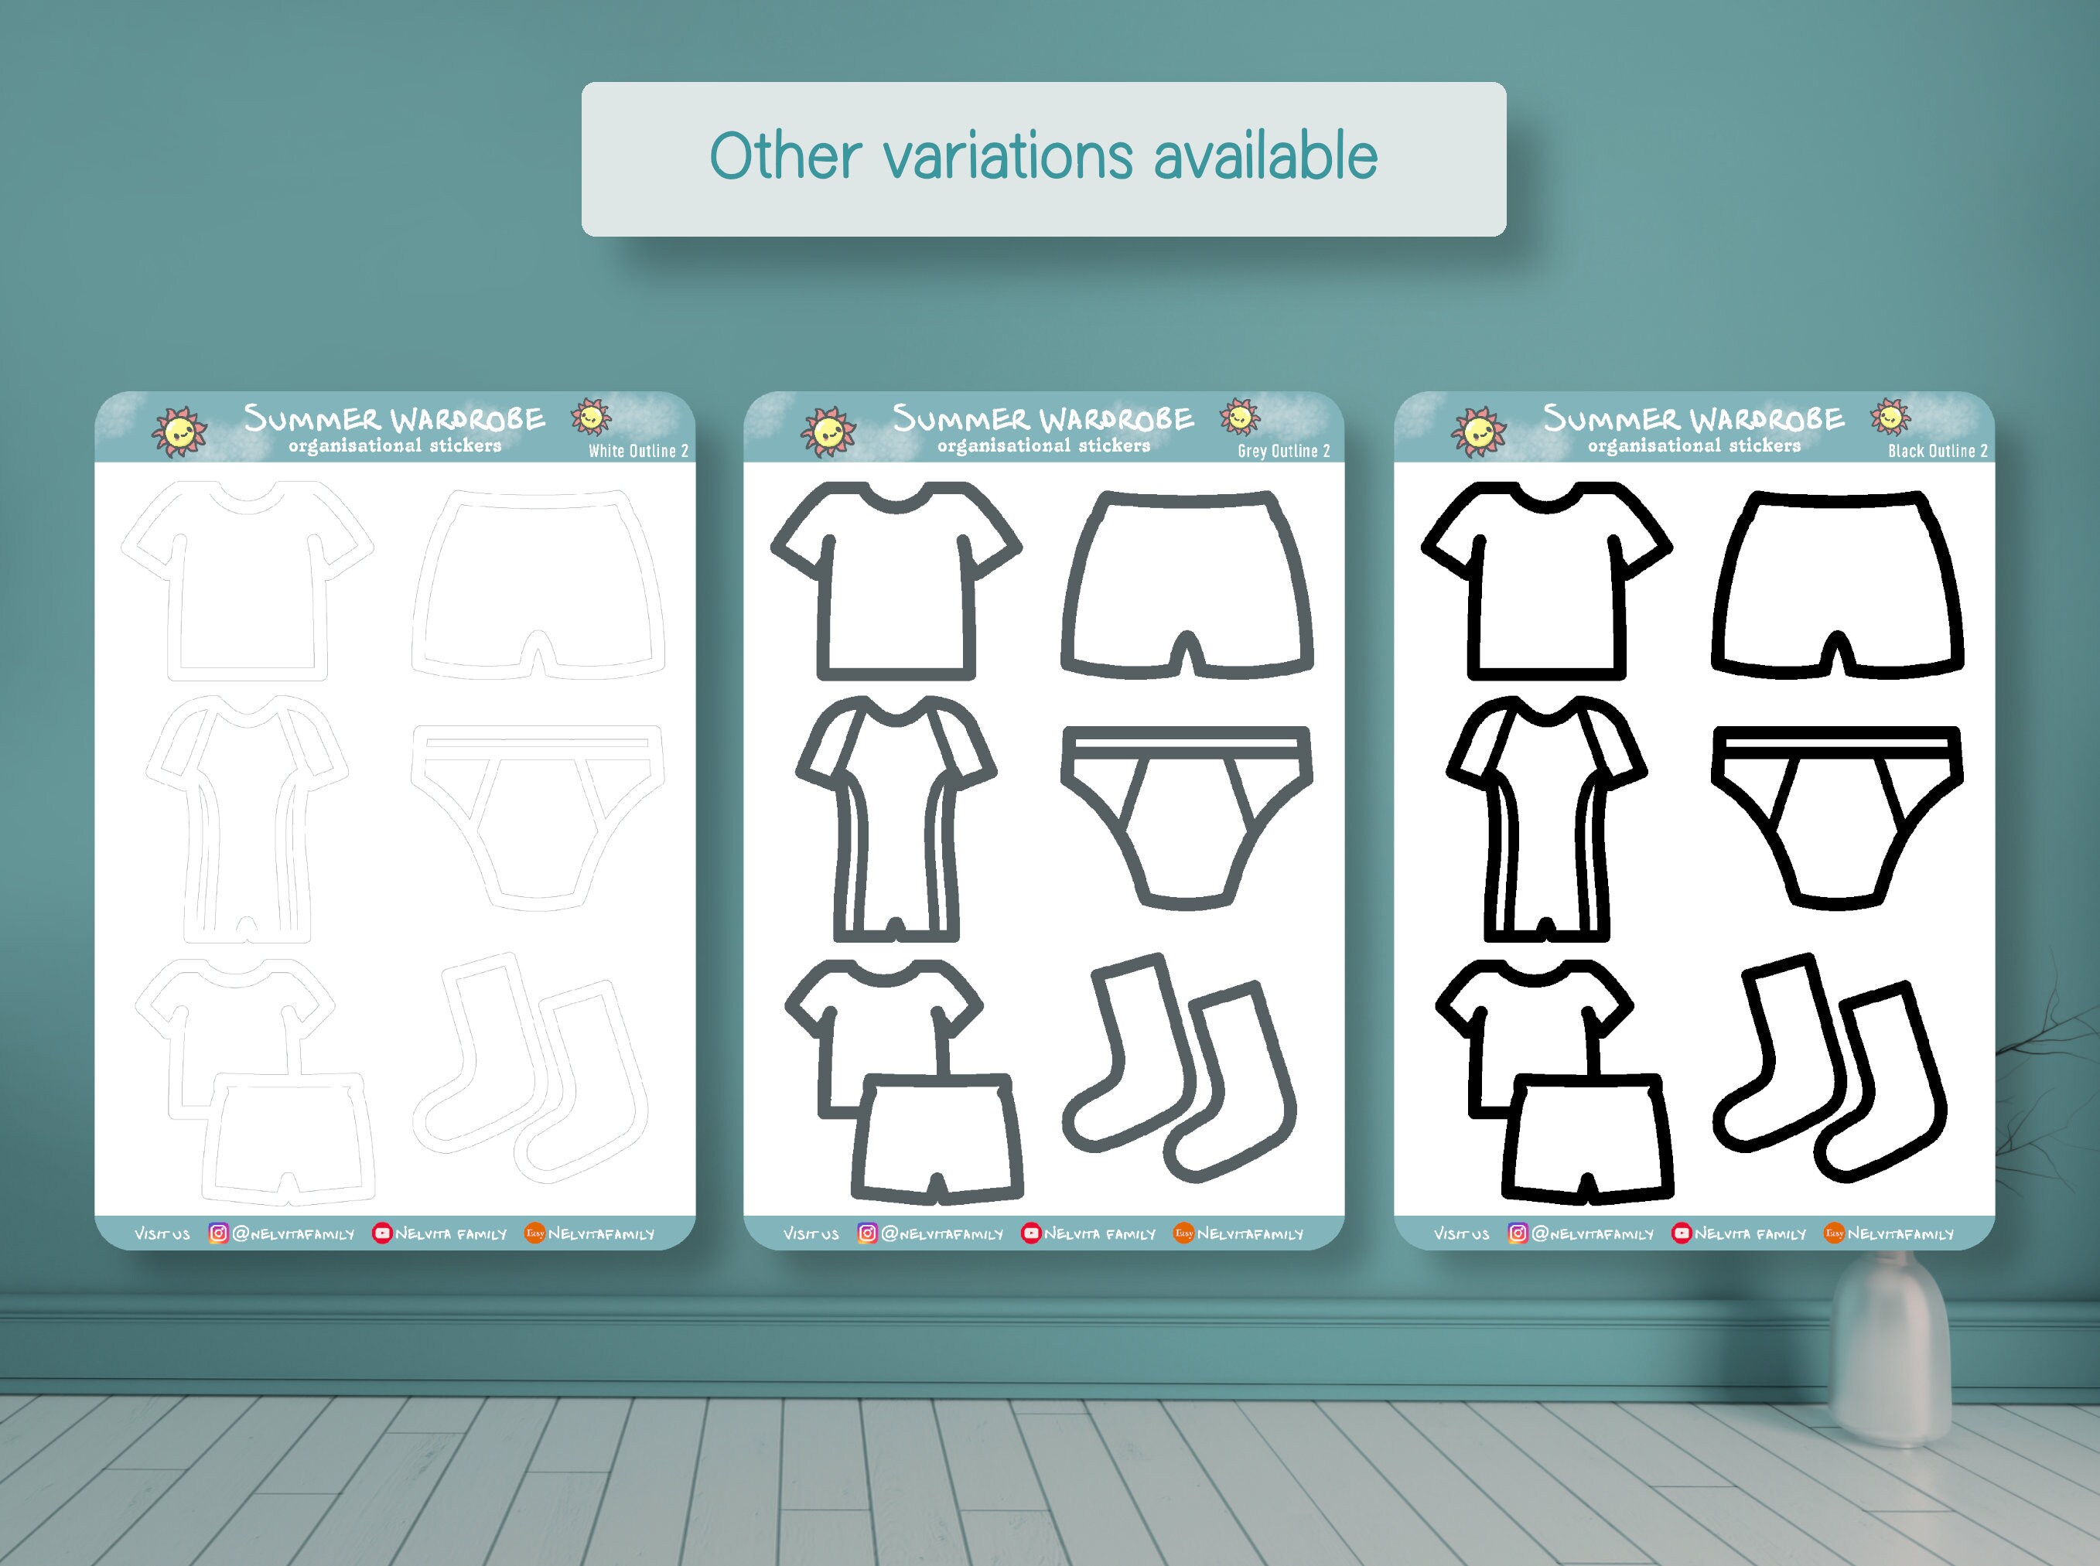Open Nelvita Family YouTube link on grey sheet
2100x1566 pixels.
click(x=1100, y=1234)
